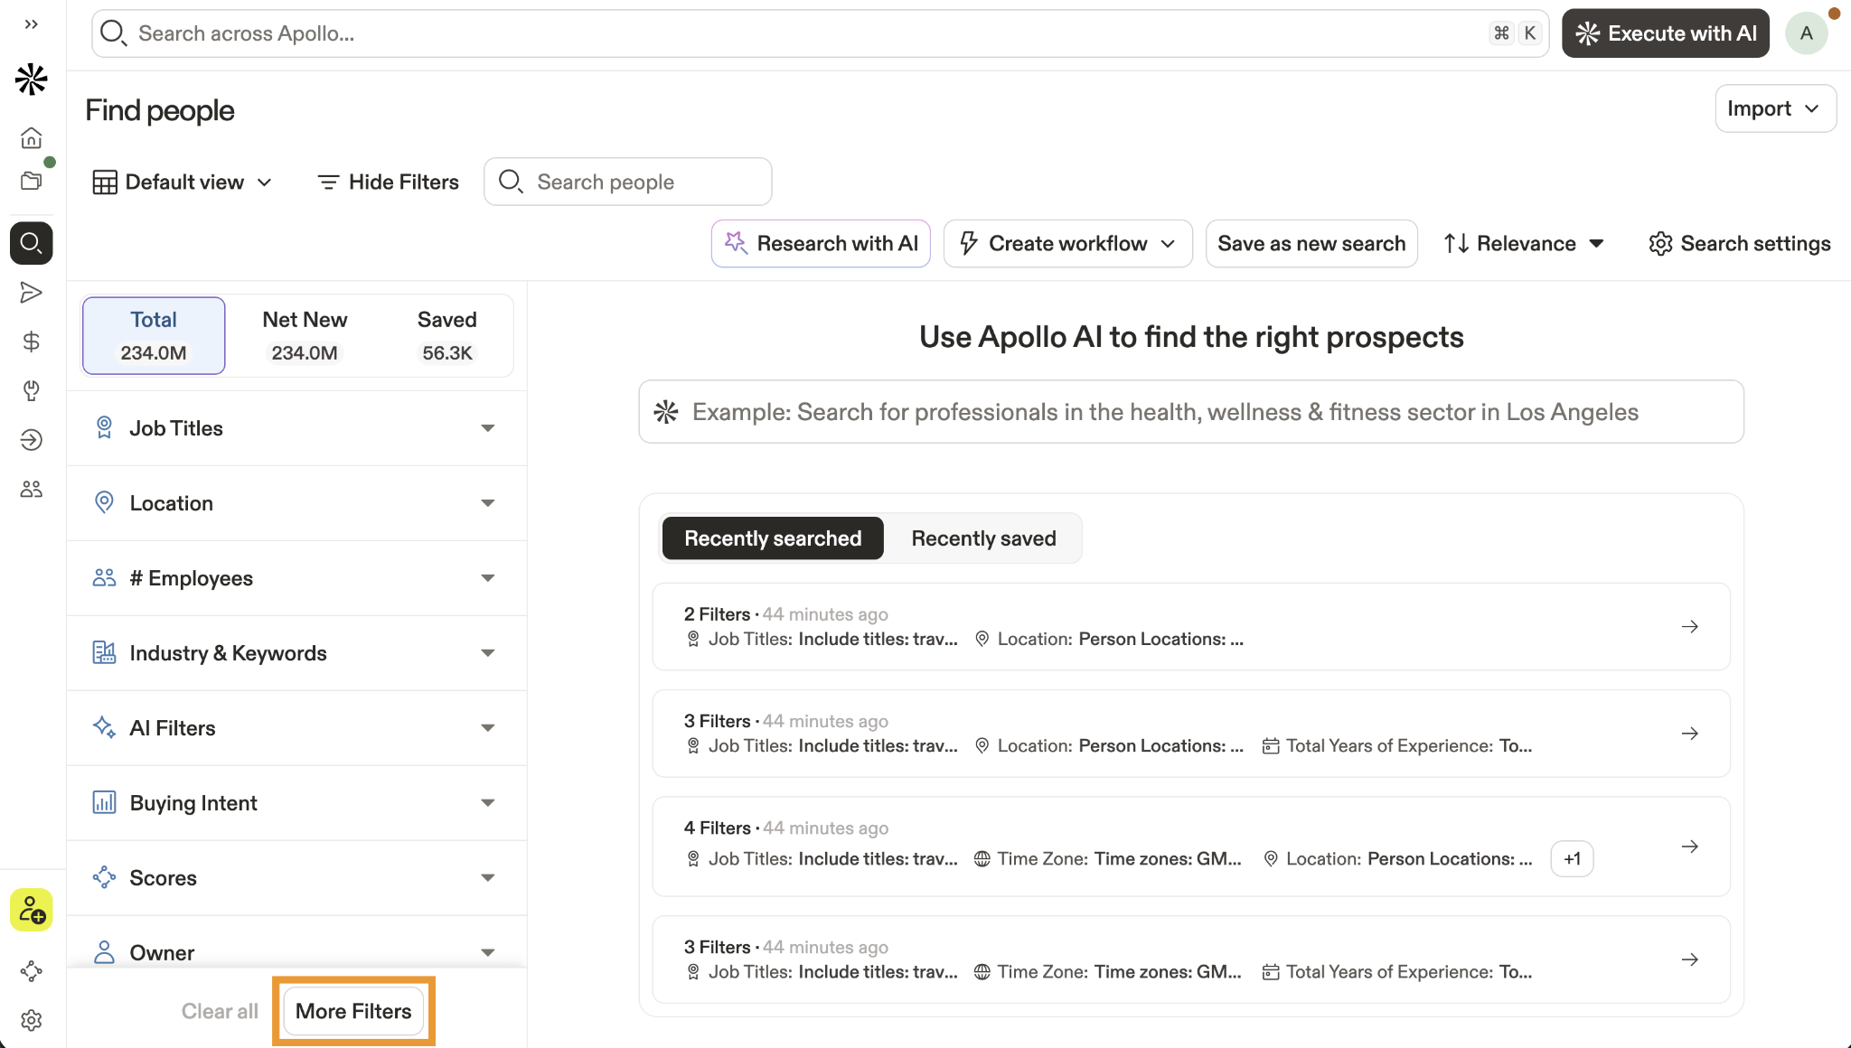Expand the Owner filter arrow
The width and height of the screenshot is (1851, 1048).
[x=488, y=952]
